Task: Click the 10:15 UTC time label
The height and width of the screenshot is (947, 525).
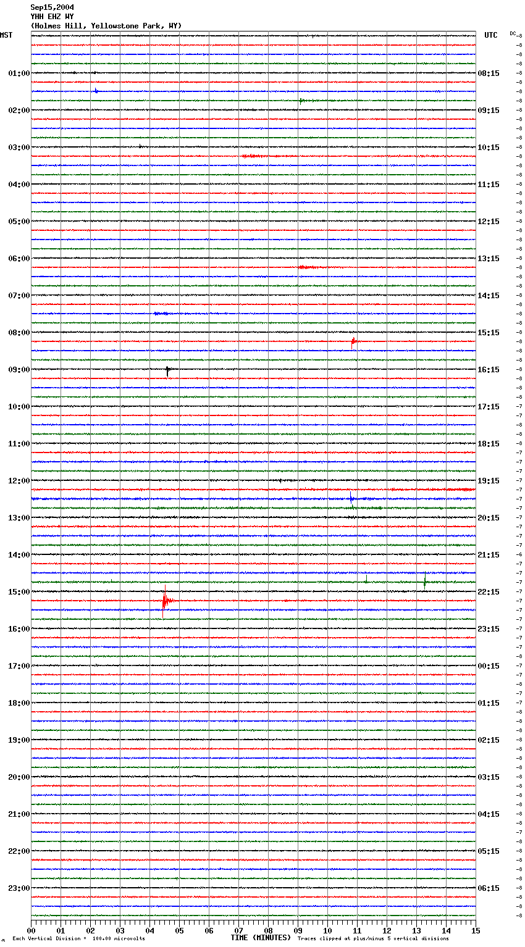Action: tap(489, 148)
